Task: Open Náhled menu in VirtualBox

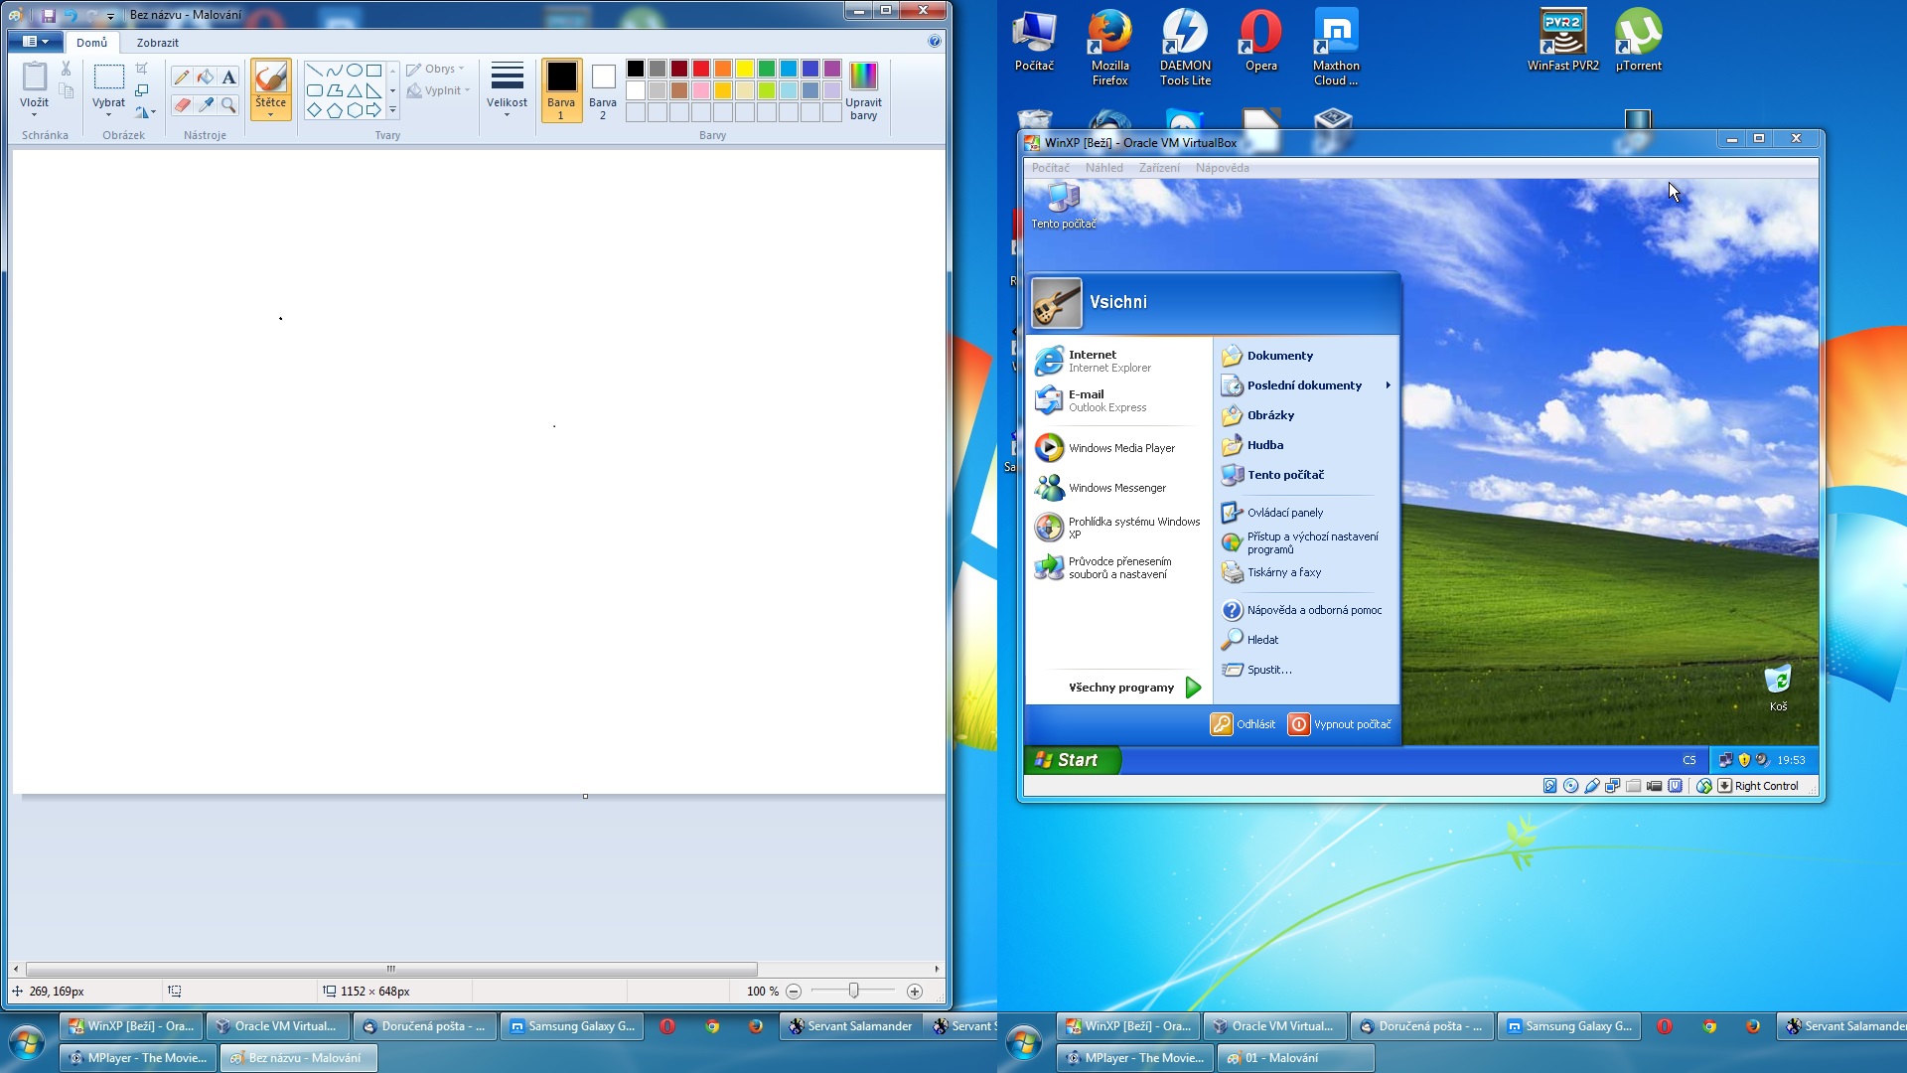Action: click(1103, 168)
